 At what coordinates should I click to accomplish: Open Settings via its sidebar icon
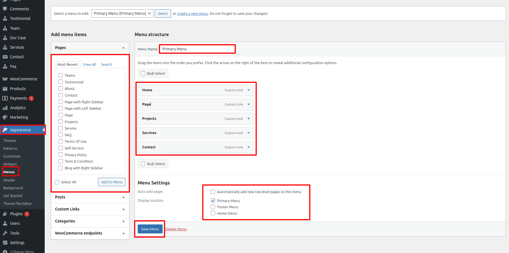coord(5,243)
